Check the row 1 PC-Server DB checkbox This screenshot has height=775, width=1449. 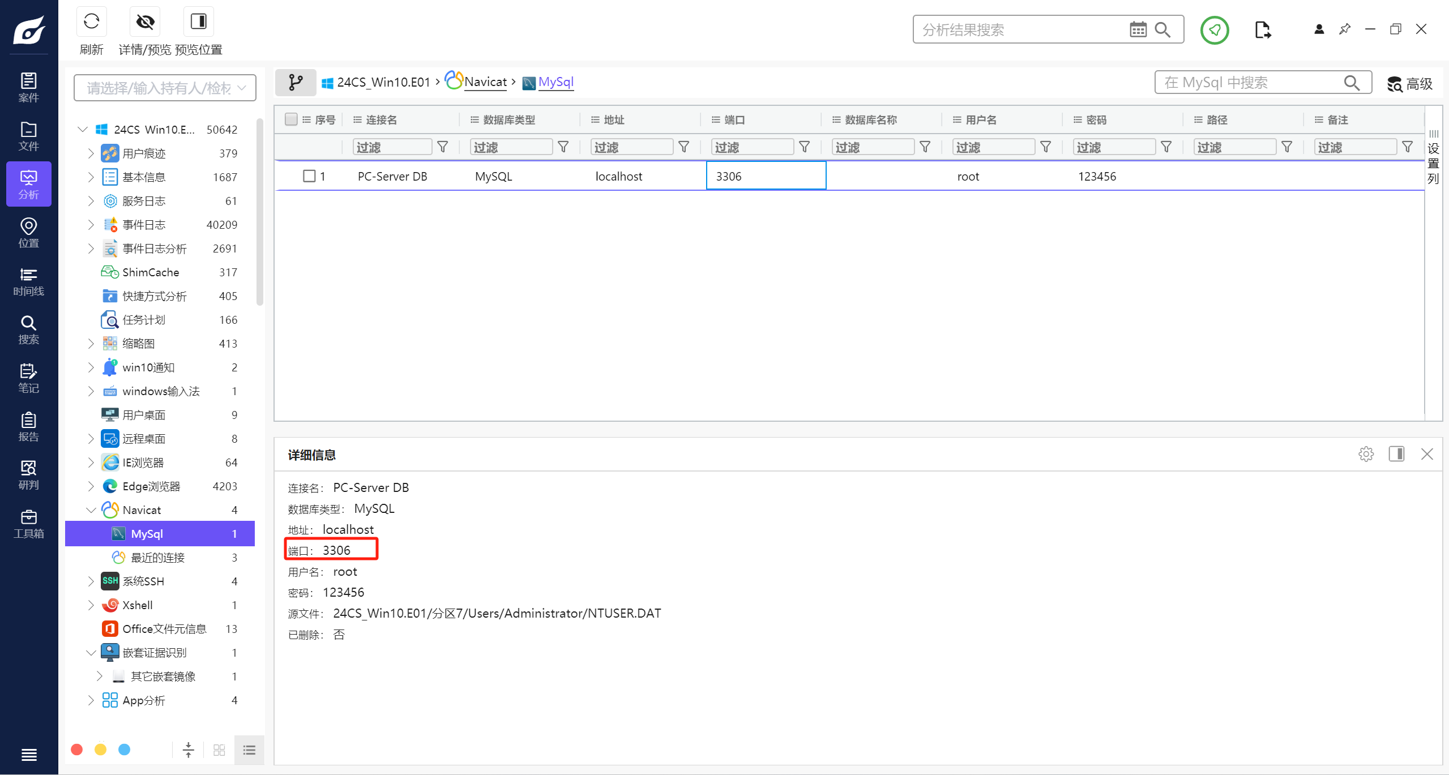coord(309,176)
